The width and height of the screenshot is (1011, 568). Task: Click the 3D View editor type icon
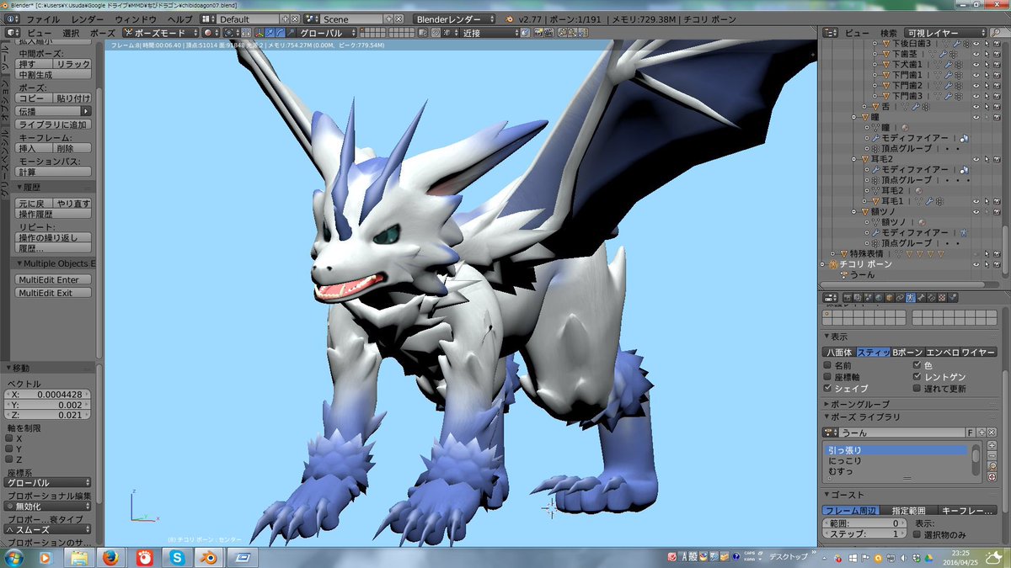click(x=12, y=33)
